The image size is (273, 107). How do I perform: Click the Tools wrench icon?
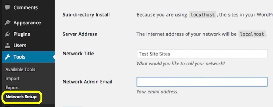[7, 57]
